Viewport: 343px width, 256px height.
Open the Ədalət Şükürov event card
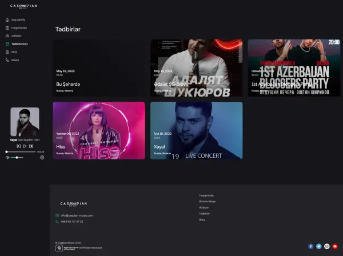pos(197,68)
